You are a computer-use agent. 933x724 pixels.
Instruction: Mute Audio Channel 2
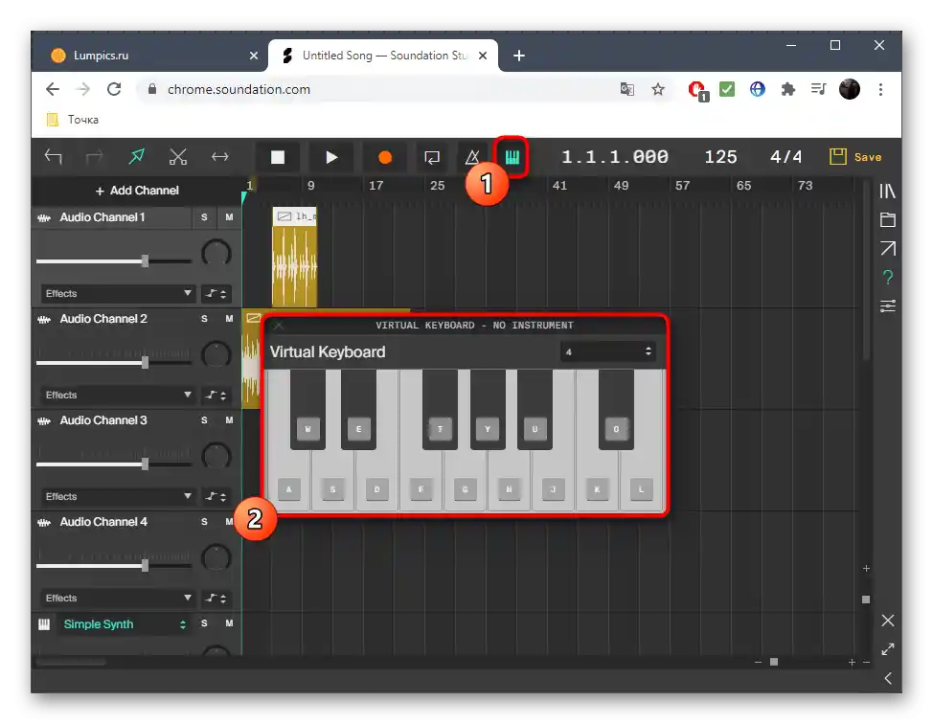[x=229, y=319]
